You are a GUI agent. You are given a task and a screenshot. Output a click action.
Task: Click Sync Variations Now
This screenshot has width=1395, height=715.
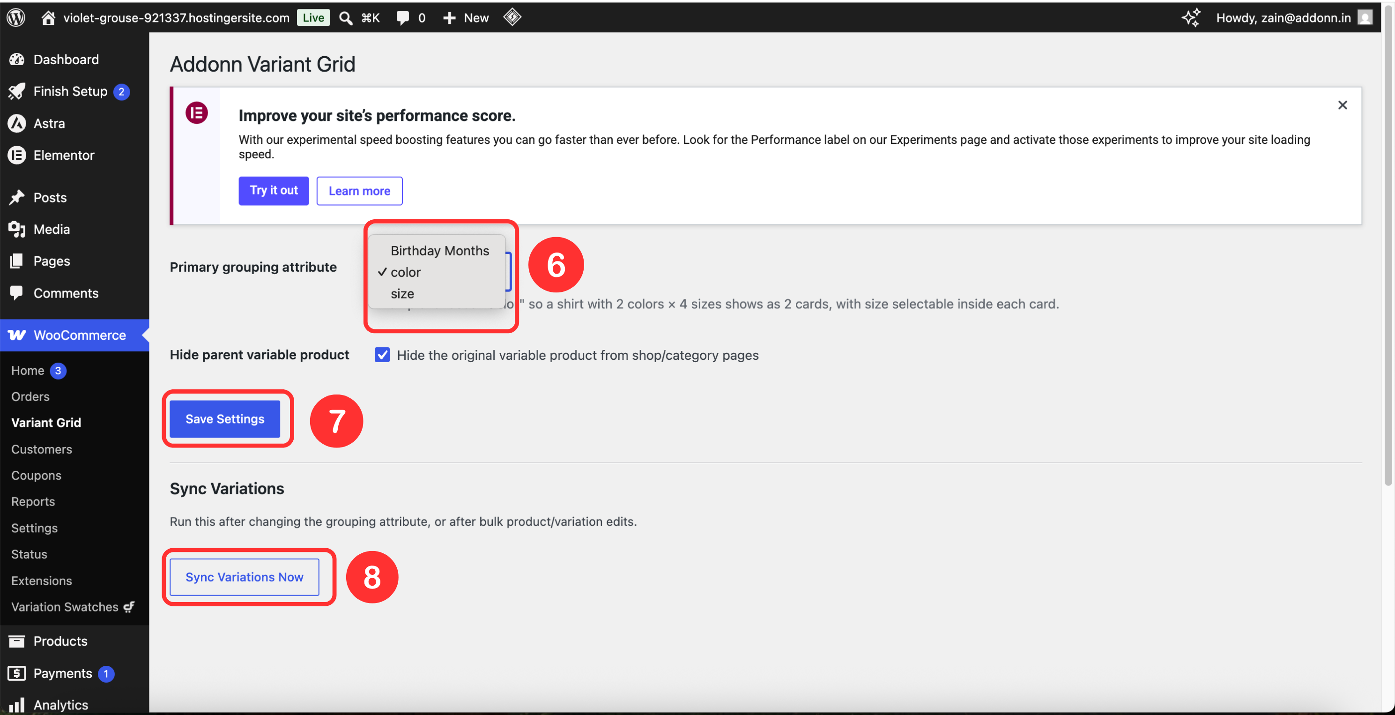tap(244, 577)
